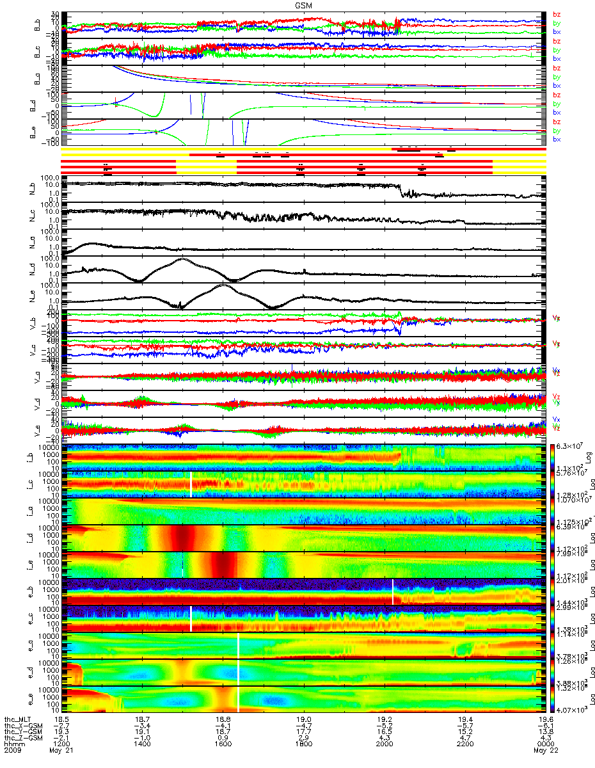
Task: Click the i_d ion spectrogram axis label
Action: [31, 538]
